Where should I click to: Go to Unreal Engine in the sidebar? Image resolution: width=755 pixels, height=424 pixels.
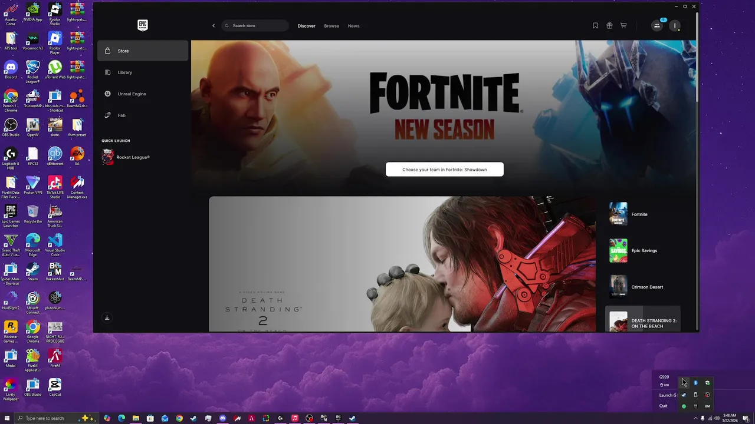coord(143,94)
